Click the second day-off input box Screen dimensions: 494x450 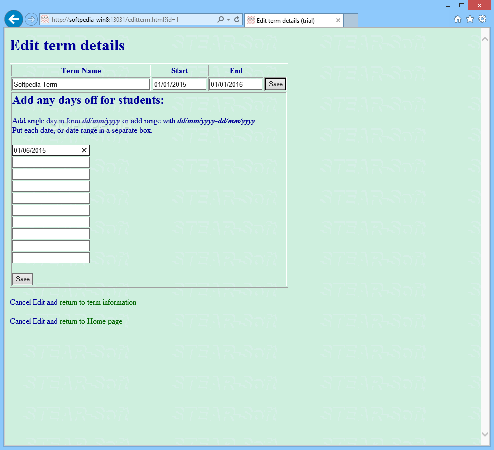pos(51,162)
